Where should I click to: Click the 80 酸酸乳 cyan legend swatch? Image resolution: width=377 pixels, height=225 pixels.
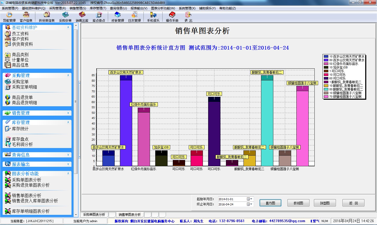click(x=326, y=89)
